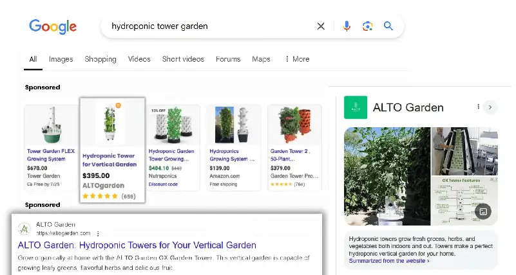
Task: Open Hydroponic Garden Tower Growing listing from Nutraponics
Action: click(171, 155)
